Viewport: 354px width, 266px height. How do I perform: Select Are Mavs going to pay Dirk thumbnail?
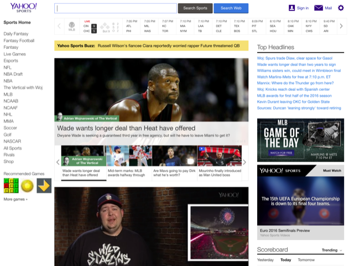click(175, 163)
